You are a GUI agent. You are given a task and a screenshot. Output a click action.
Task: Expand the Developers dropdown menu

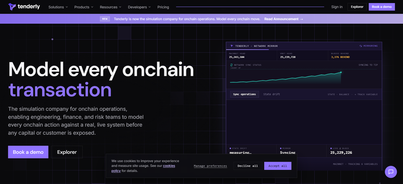coord(139,7)
